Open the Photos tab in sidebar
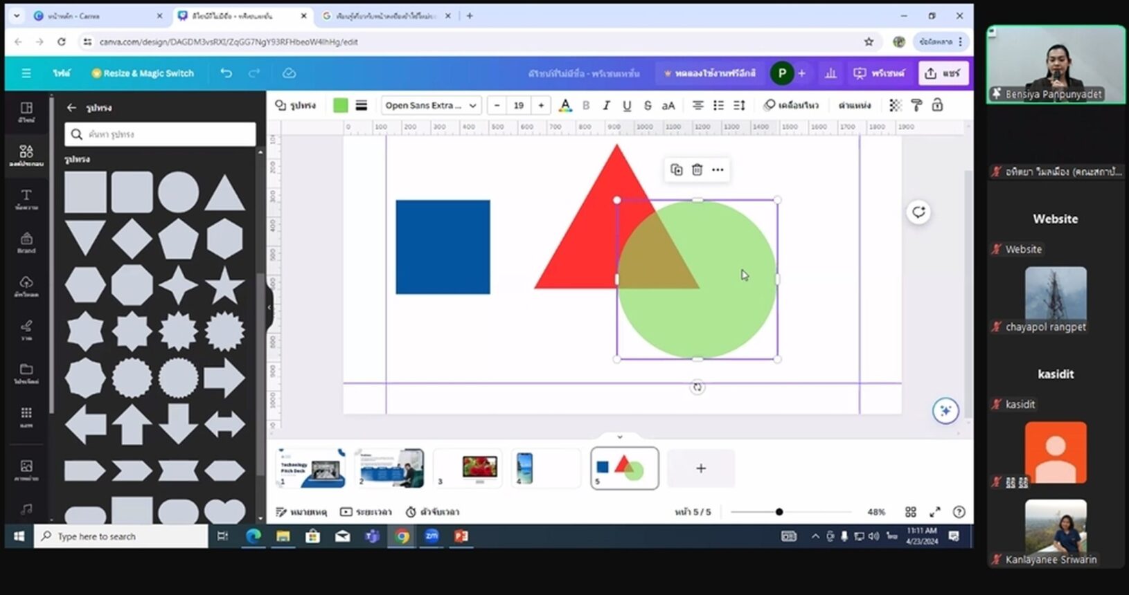The height and width of the screenshot is (595, 1129). [26, 470]
